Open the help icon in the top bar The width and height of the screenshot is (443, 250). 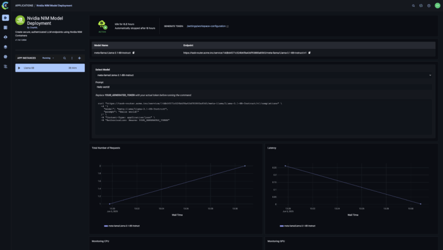(429, 5)
